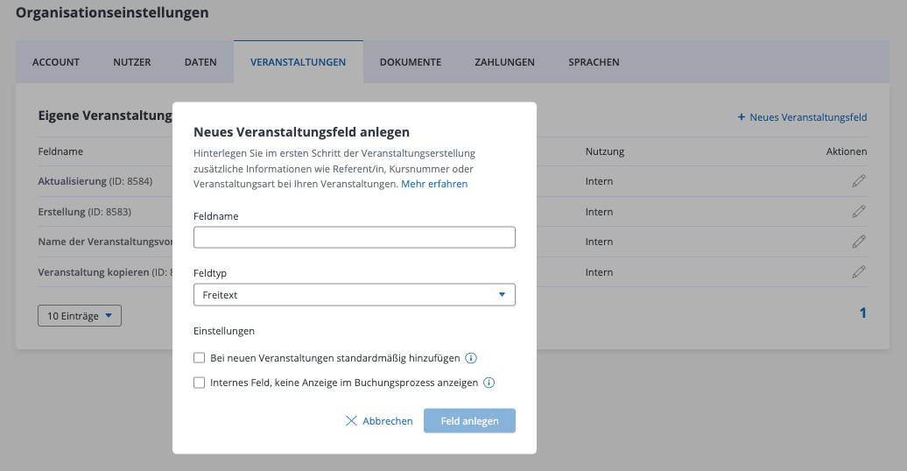Click the X icon on Abbrechen
The width and height of the screenshot is (907, 471).
(352, 421)
